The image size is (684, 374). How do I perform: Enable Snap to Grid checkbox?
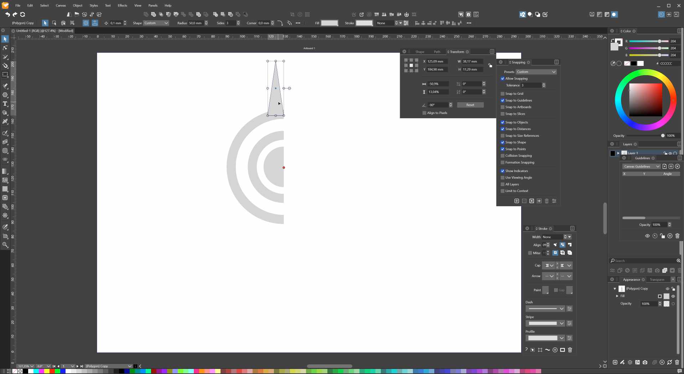(x=503, y=94)
